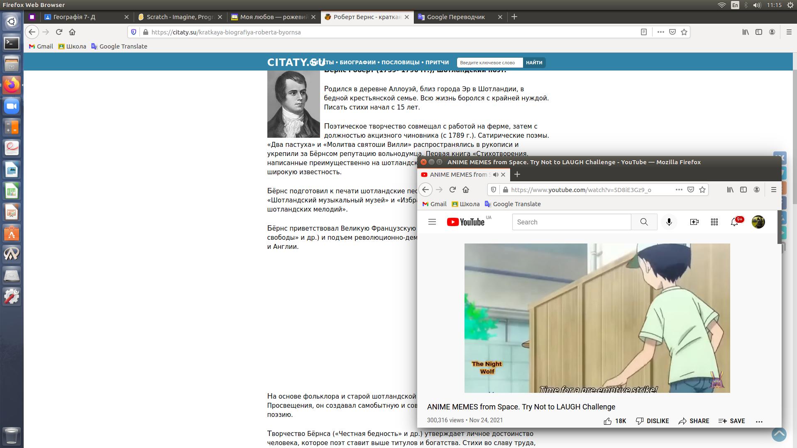This screenshot has height=448, width=797.
Task: Open БИОГРАФИИ link in site header
Action: click(x=357, y=63)
